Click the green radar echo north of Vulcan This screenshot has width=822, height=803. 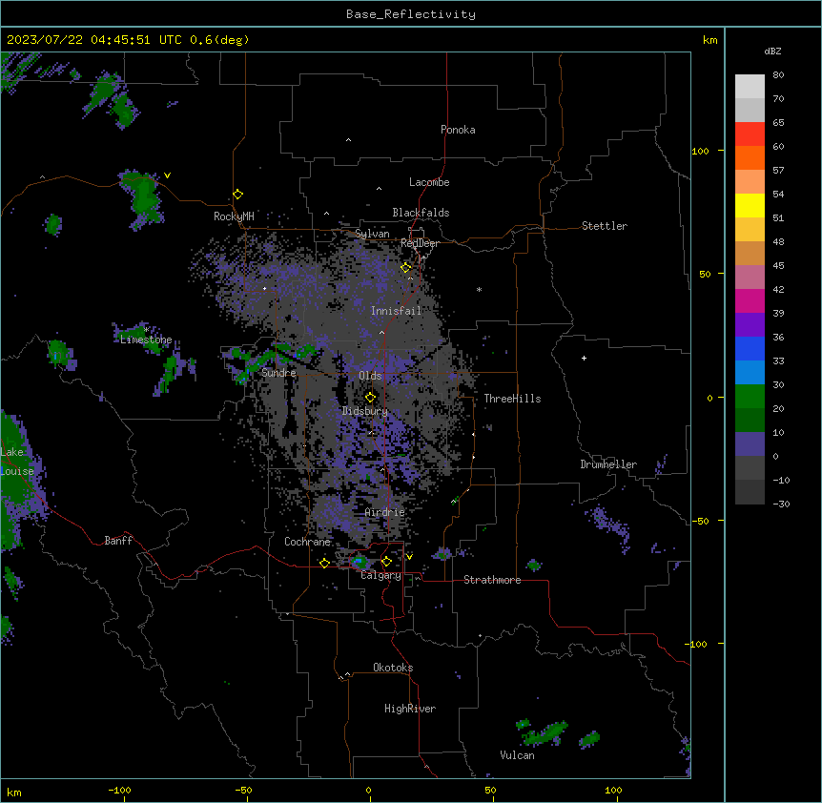point(545,733)
